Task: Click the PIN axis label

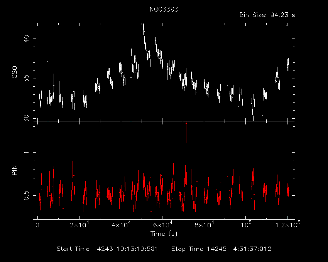Action: 14,170
